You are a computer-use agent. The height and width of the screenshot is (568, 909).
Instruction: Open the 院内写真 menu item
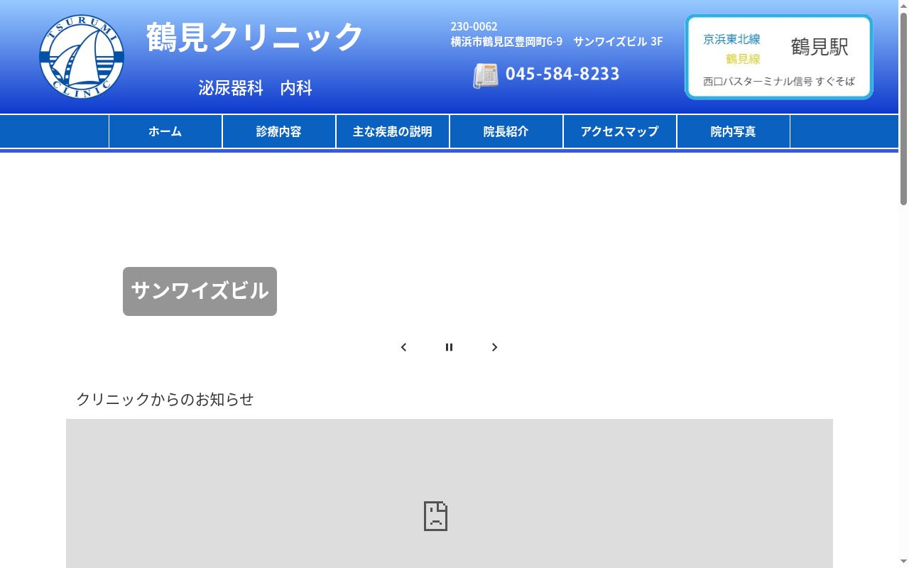coord(734,131)
